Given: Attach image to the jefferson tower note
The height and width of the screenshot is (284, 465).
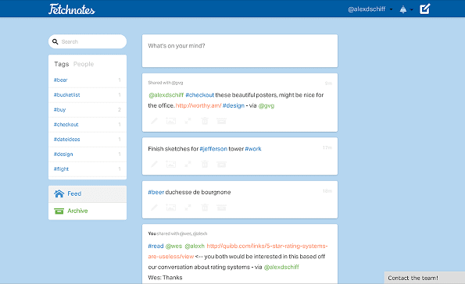Looking at the screenshot, I should (171, 164).
